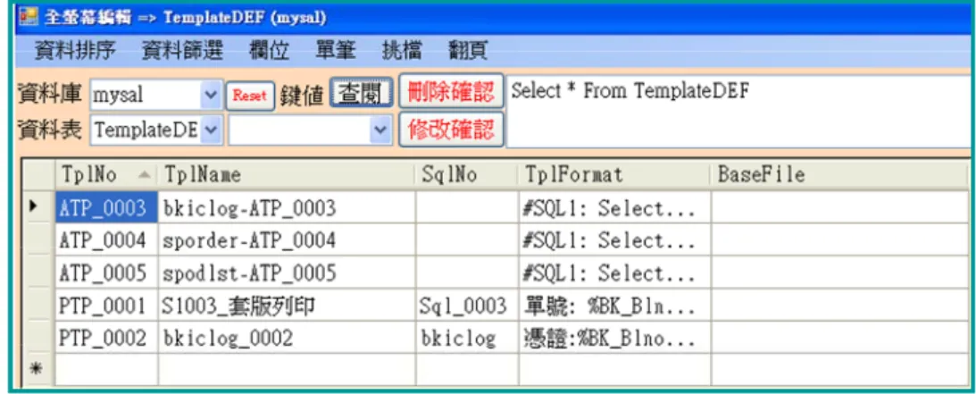Click the 憑證:%BK_Blno... format cell

614,338
